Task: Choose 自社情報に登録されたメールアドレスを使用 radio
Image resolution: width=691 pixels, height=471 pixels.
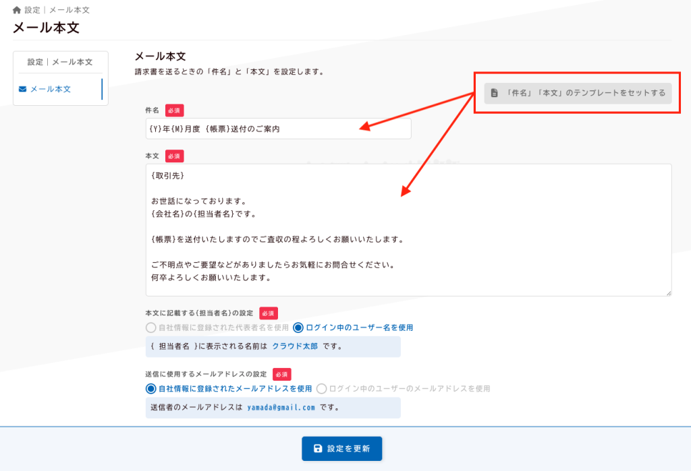Action: pos(150,389)
